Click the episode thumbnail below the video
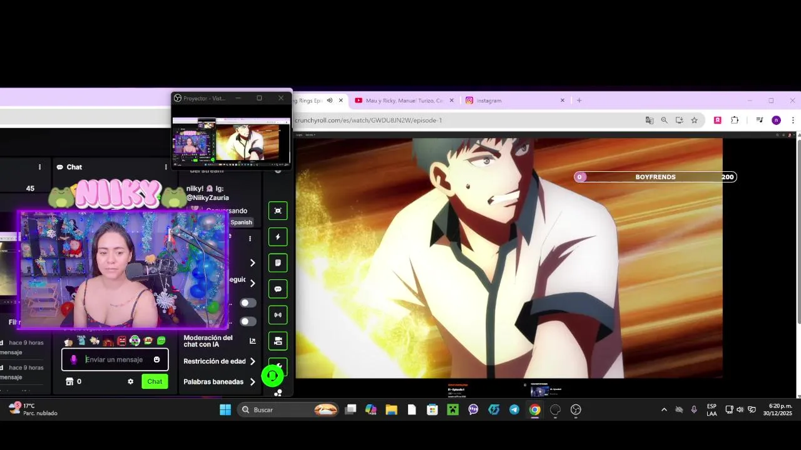This screenshot has height=450, width=801. (539, 391)
